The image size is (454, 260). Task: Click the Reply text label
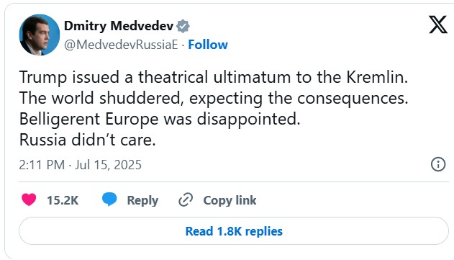(142, 200)
